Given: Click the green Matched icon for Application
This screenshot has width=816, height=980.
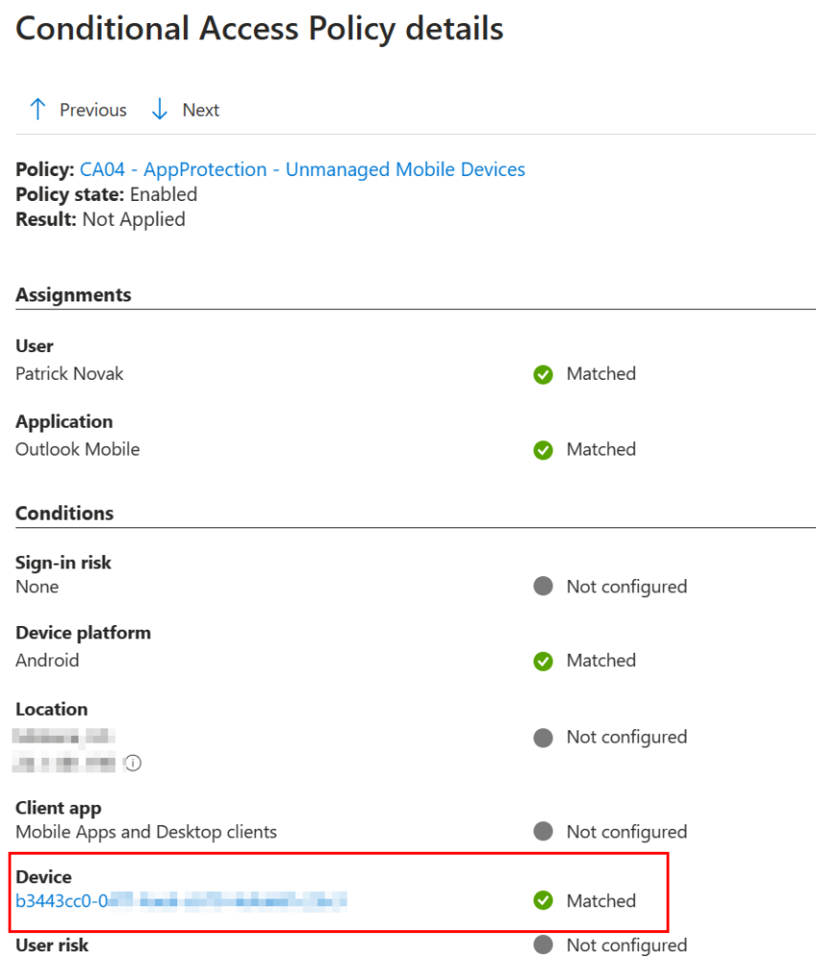Looking at the screenshot, I should (x=543, y=450).
